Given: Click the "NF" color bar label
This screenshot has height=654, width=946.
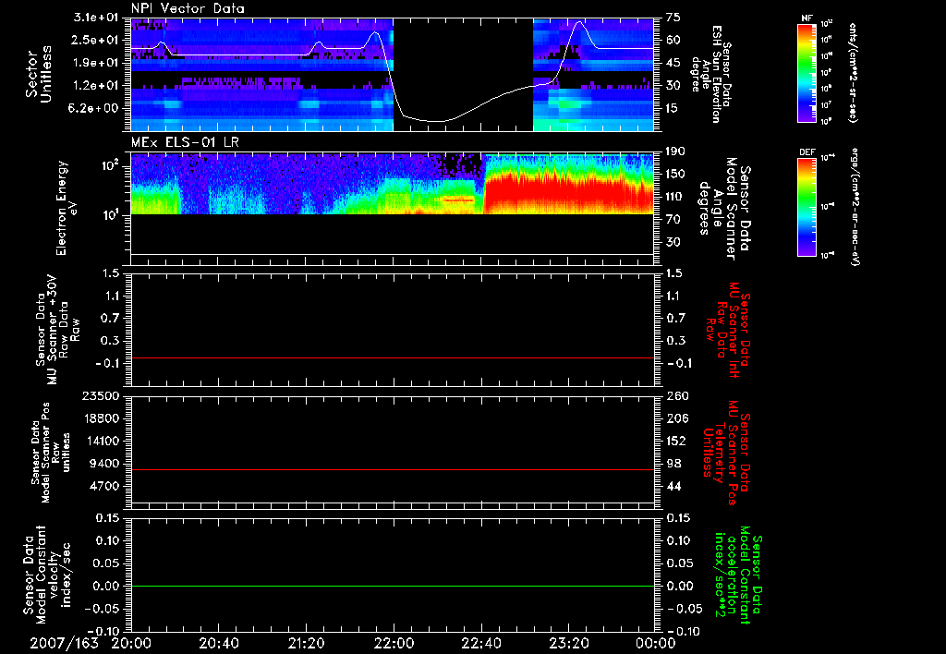Looking at the screenshot, I should (x=807, y=18).
